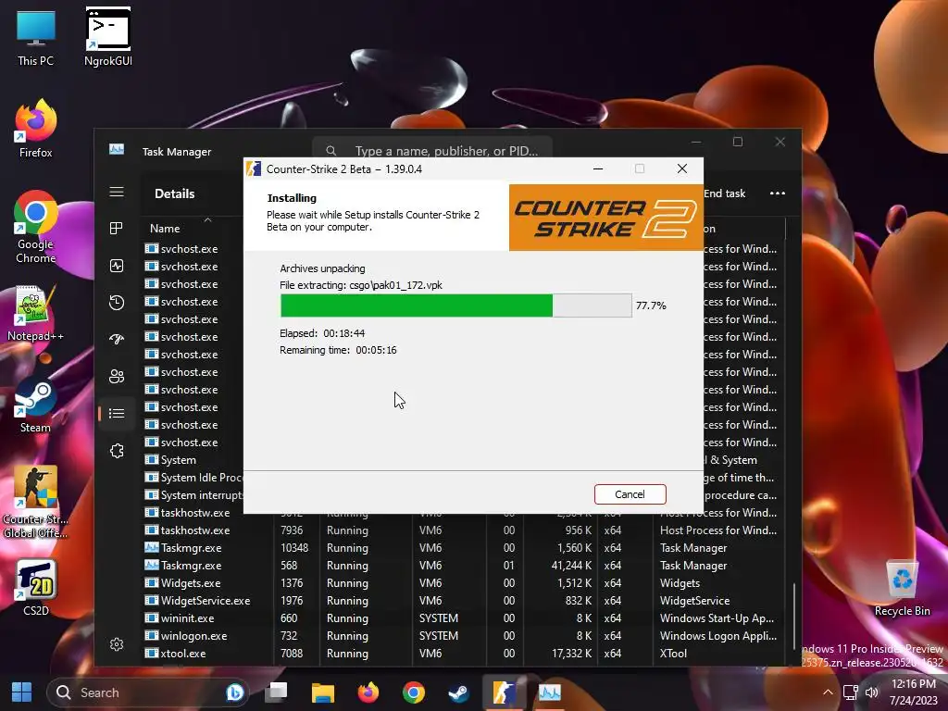948x711 pixels.
Task: Select wininit.exe process row
Action: pyautogui.click(x=463, y=618)
